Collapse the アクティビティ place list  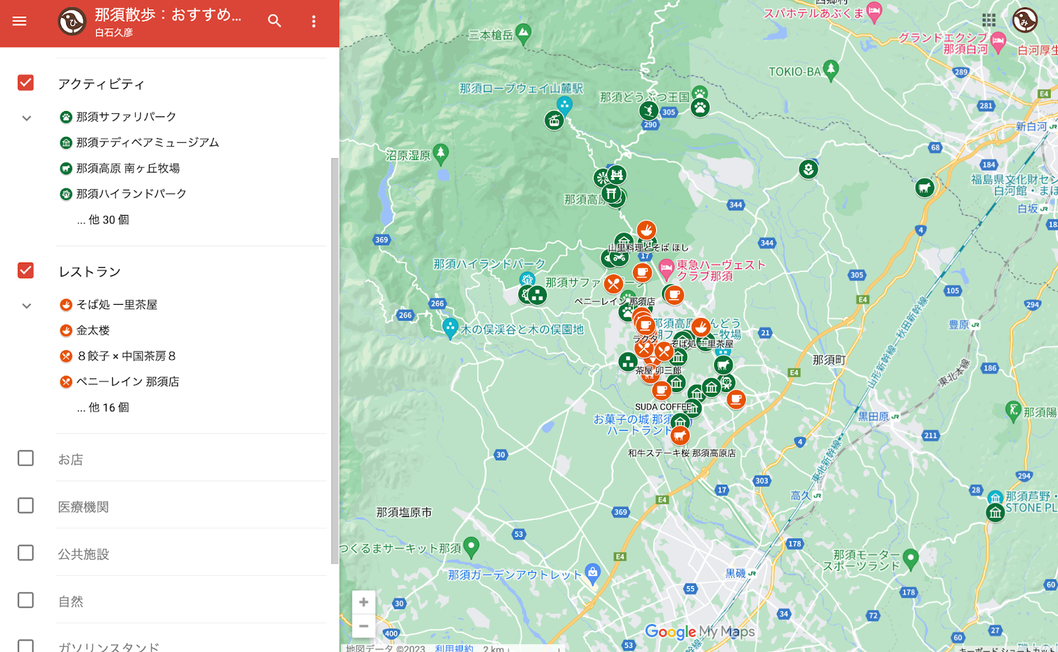tap(26, 118)
